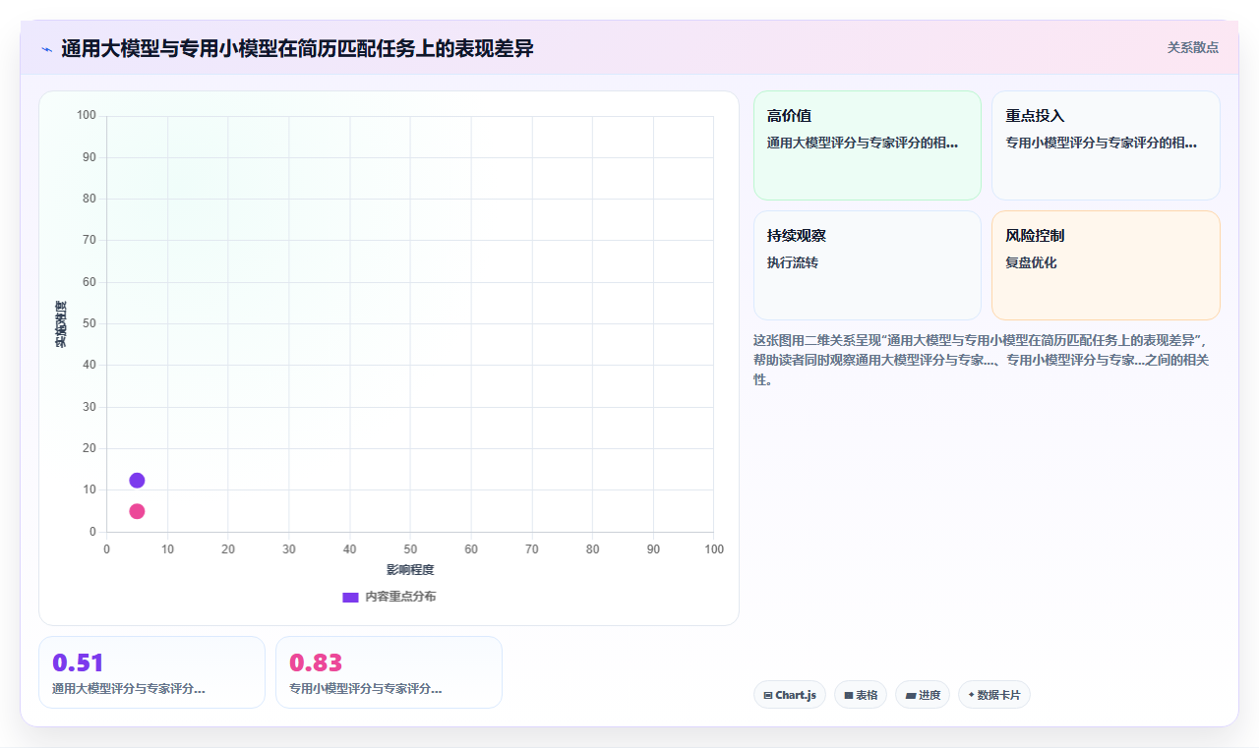Click the 关系散点 label in the header
The width and height of the screenshot is (1259, 748).
click(x=1192, y=47)
